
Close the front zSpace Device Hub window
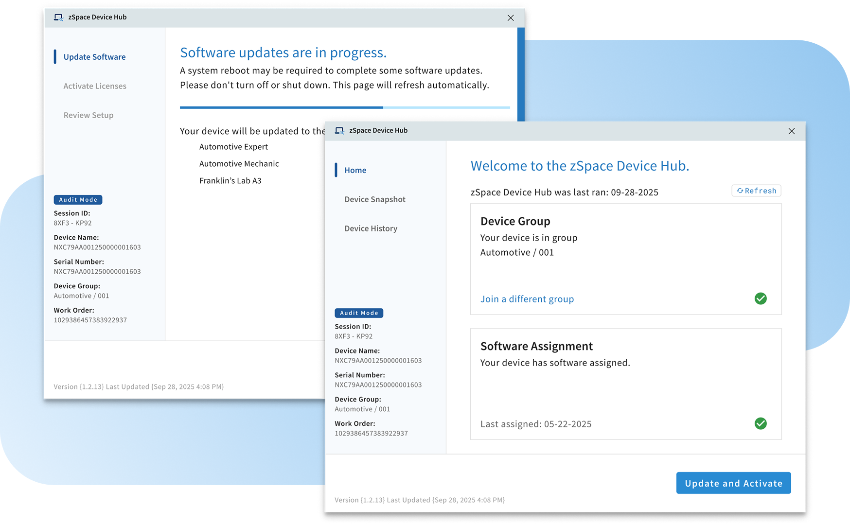[x=792, y=131]
